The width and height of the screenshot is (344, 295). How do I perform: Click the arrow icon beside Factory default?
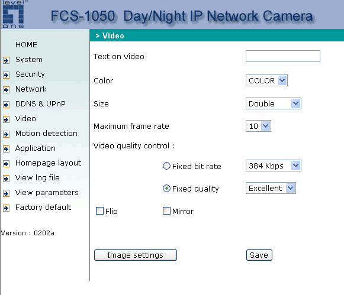[6, 208]
